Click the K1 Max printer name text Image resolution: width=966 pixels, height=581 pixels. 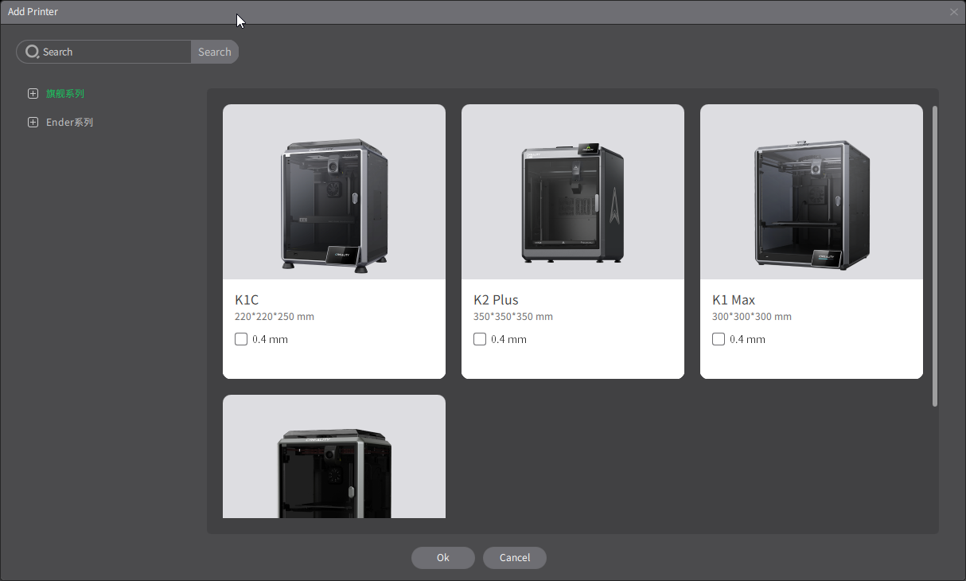coord(734,300)
